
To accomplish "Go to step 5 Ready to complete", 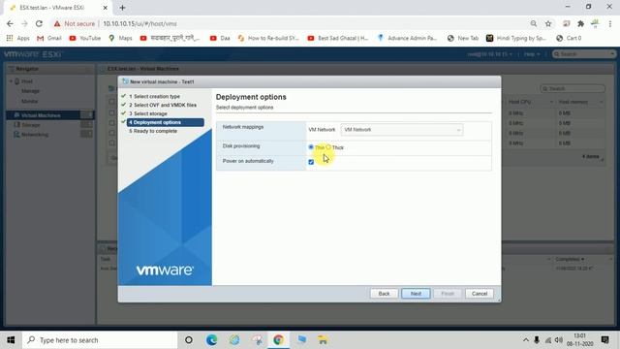I will [153, 131].
